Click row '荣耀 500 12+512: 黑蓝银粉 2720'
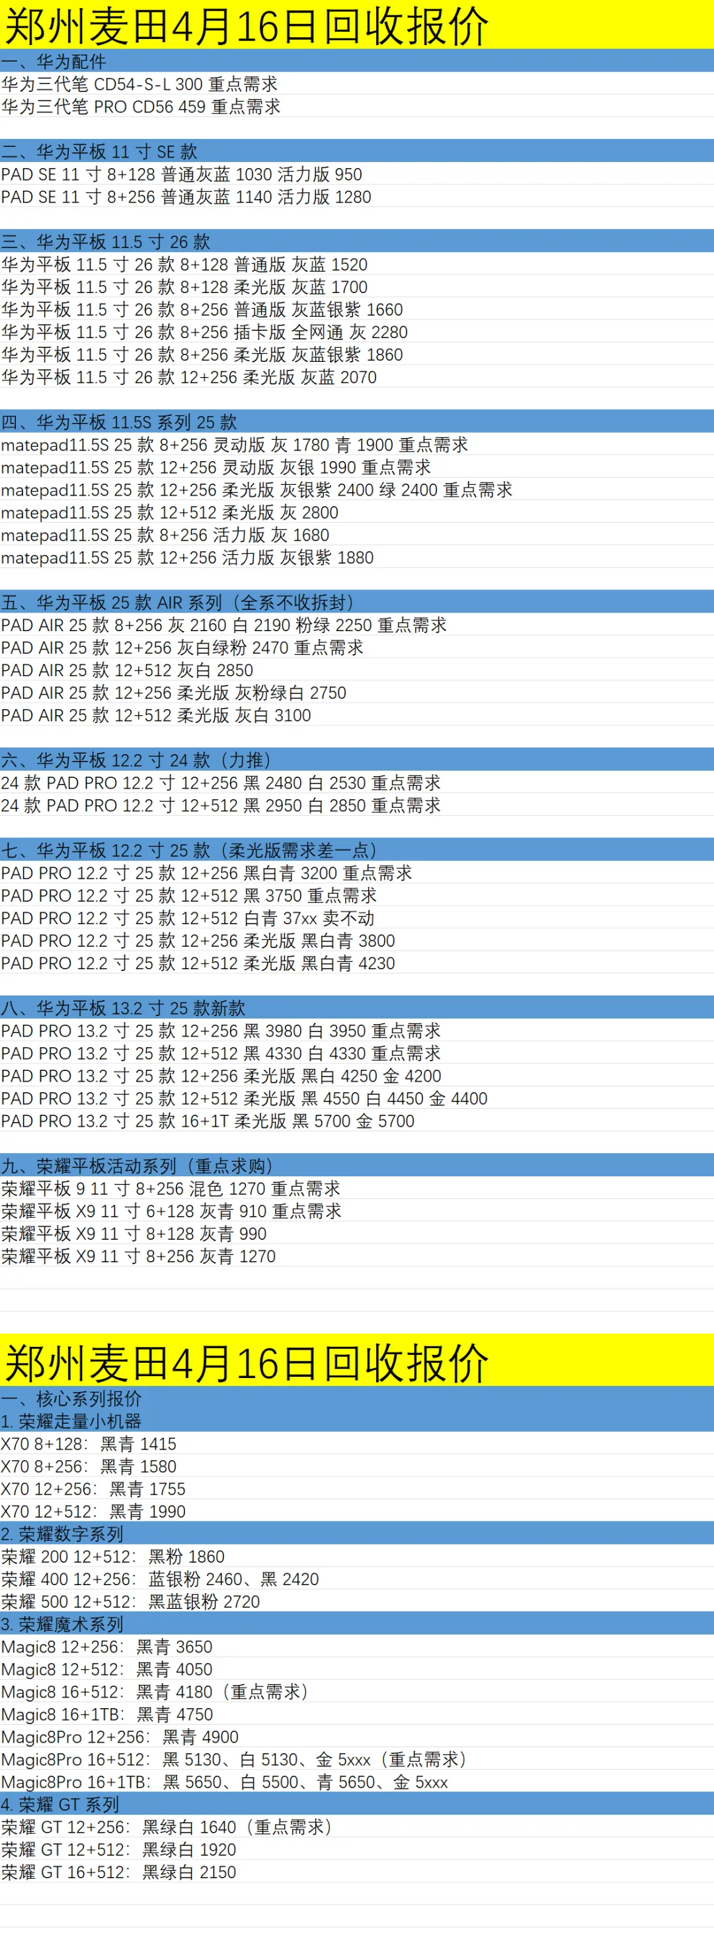Image resolution: width=714 pixels, height=1947 pixels. pyautogui.click(x=356, y=1602)
